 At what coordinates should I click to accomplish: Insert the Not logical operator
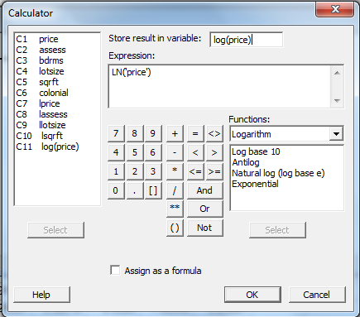pyautogui.click(x=205, y=228)
